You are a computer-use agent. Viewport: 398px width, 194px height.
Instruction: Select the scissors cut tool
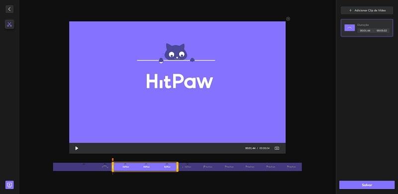click(x=9, y=24)
